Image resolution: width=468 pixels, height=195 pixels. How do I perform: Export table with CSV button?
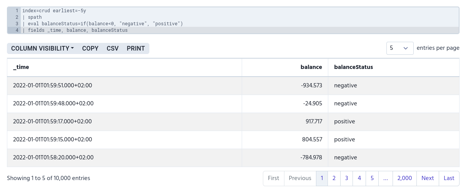tap(113, 48)
